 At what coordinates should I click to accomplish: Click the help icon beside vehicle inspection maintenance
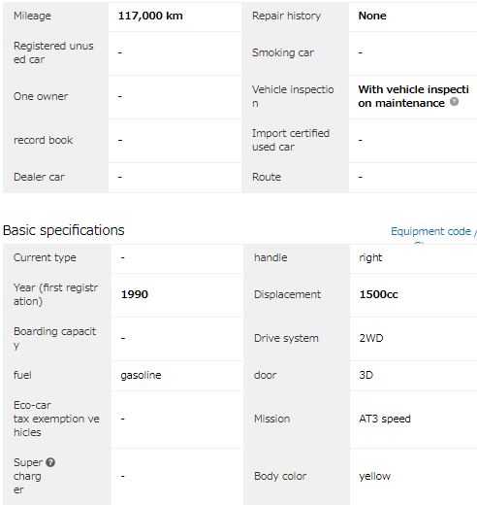pyautogui.click(x=454, y=102)
